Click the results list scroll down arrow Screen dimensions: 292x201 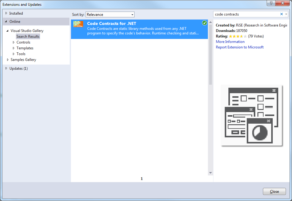click(210, 173)
